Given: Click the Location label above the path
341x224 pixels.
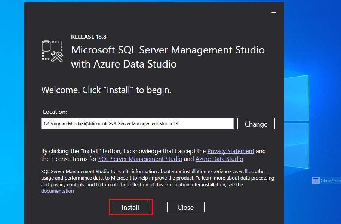Looking at the screenshot, I should pyautogui.click(x=55, y=112).
